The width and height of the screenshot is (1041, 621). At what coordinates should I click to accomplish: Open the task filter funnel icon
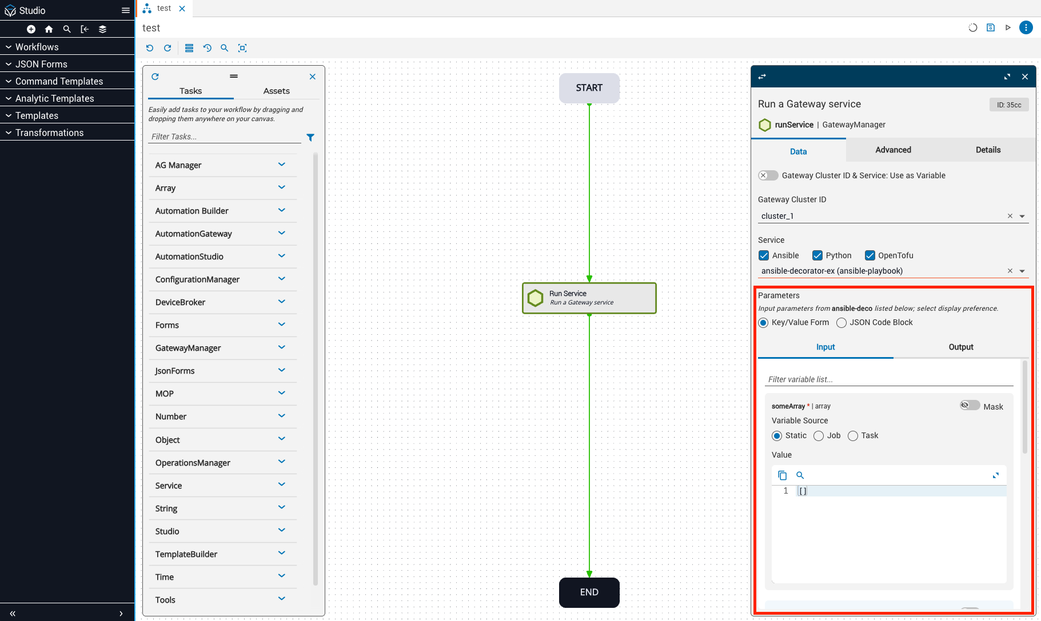pos(310,137)
